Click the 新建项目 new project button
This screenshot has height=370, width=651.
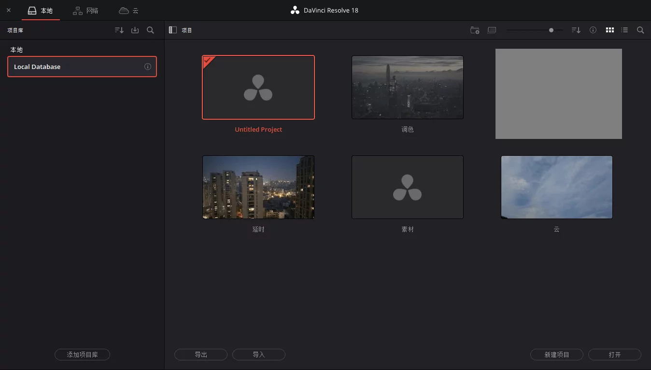(x=556, y=355)
